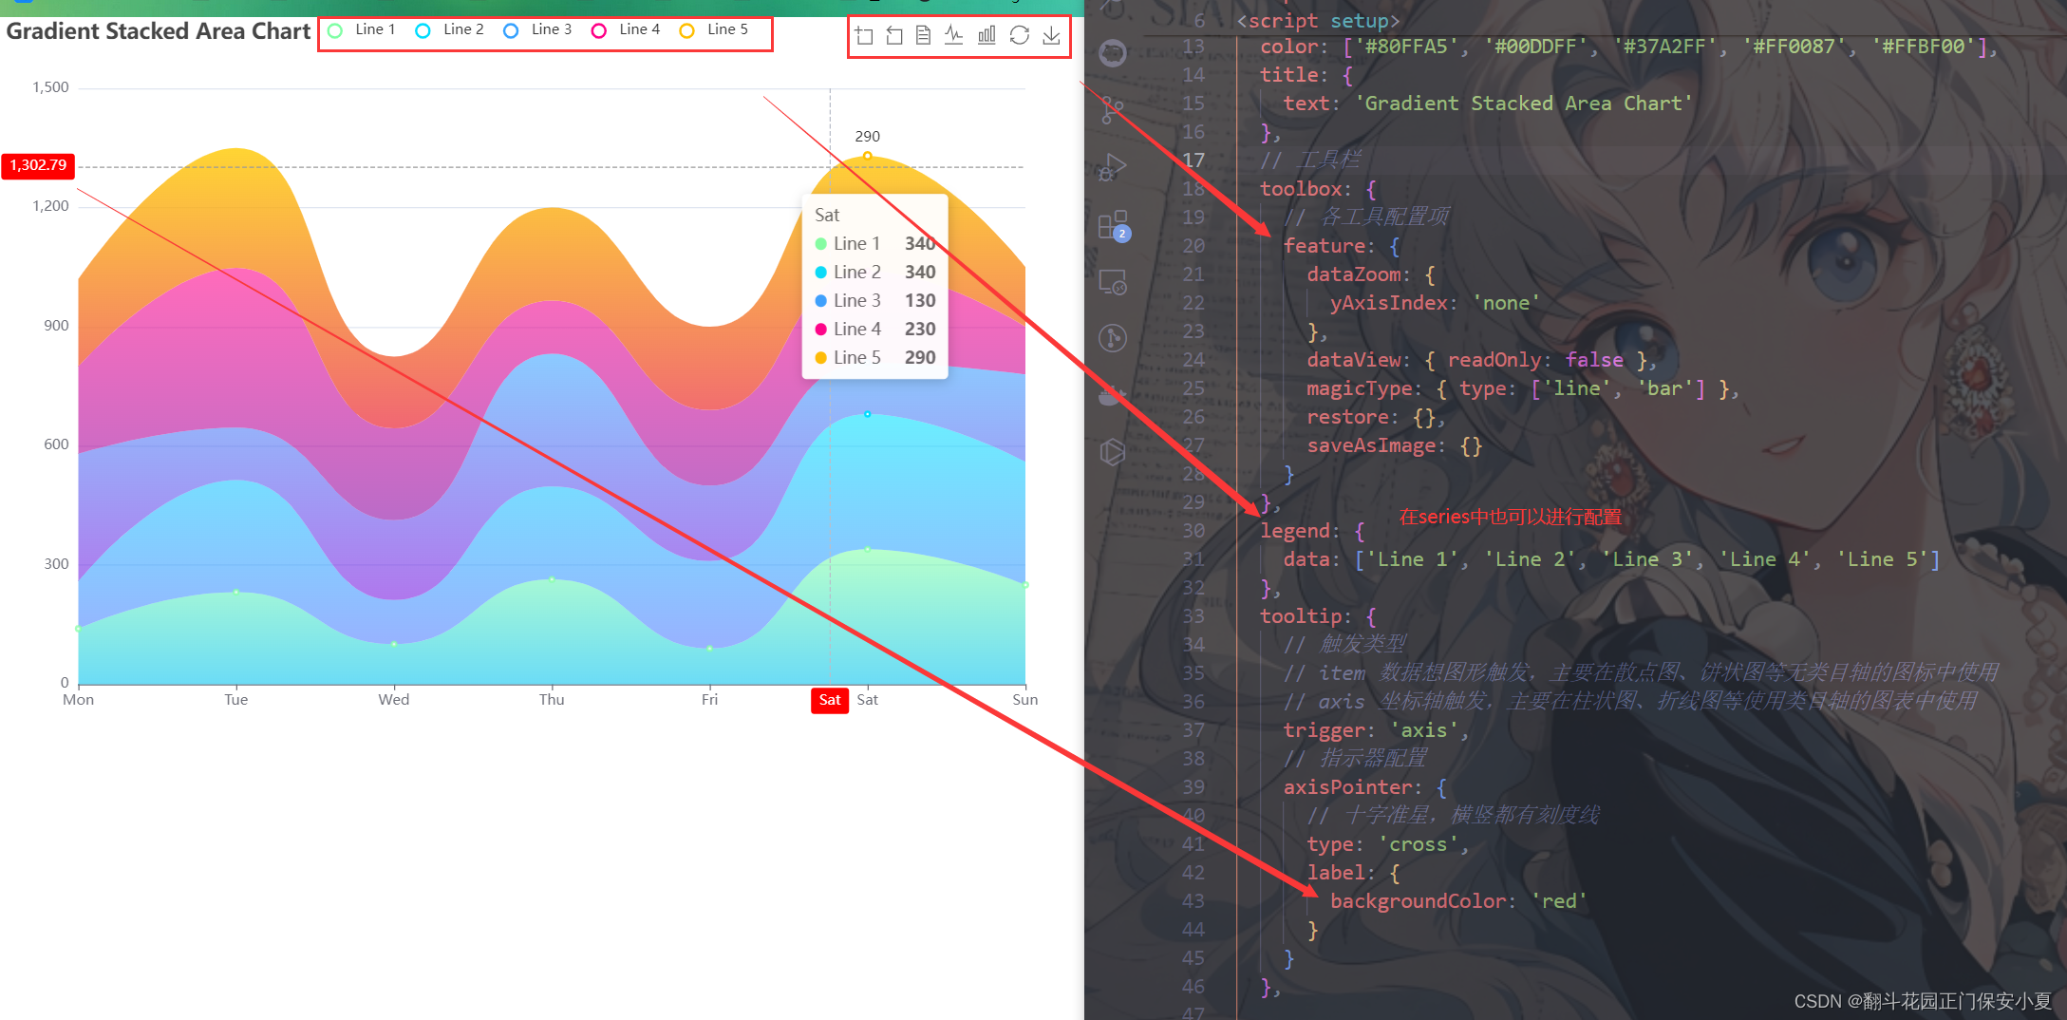The height and width of the screenshot is (1020, 2067).
Task: Click the Line 2 data point at Sat
Action: coord(867,414)
